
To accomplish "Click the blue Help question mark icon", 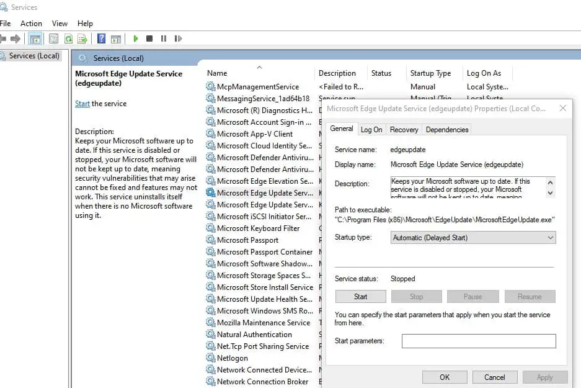I will tap(101, 38).
